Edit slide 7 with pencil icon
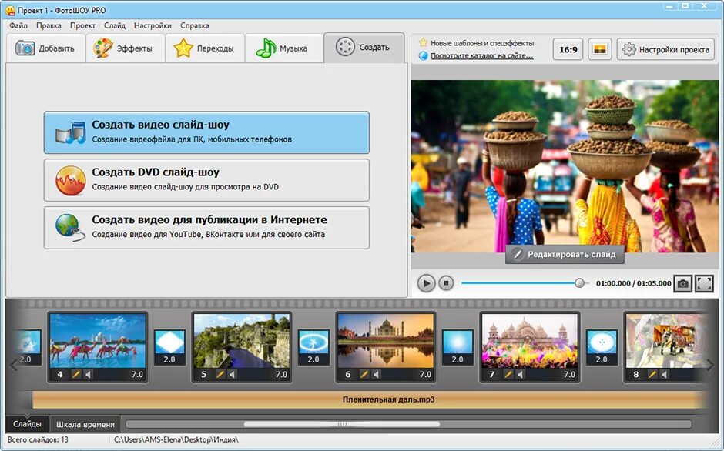Image resolution: width=724 pixels, height=451 pixels. 508,374
